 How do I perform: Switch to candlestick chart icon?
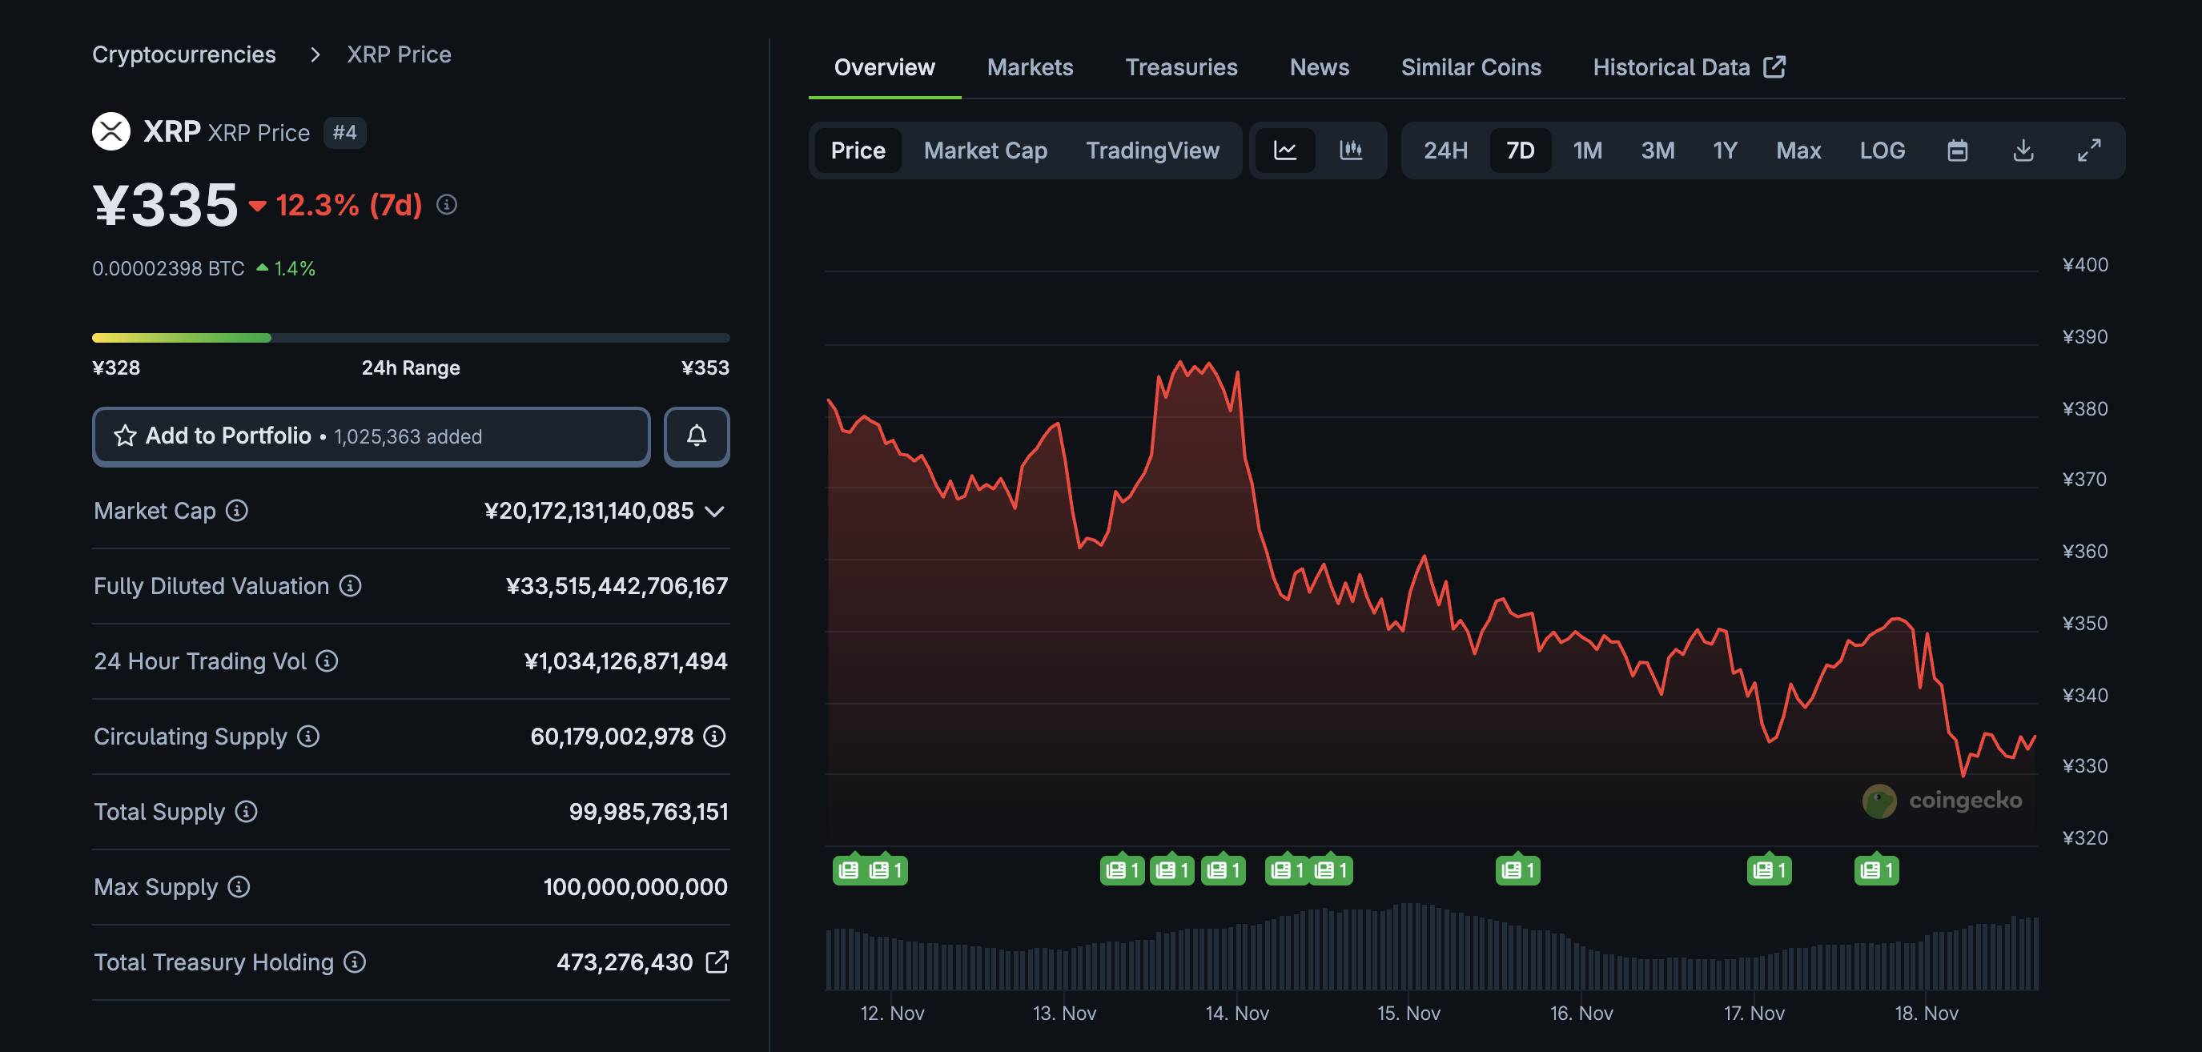point(1351,151)
